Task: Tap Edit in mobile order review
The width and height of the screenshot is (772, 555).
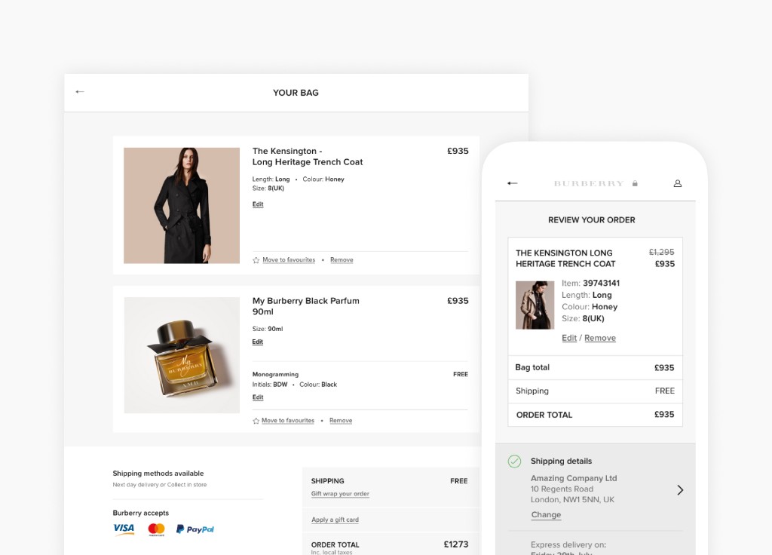Action: (x=569, y=338)
